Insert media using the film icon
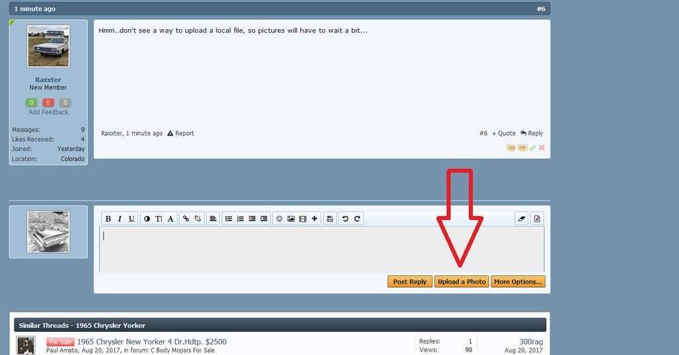679x355 pixels. (302, 219)
